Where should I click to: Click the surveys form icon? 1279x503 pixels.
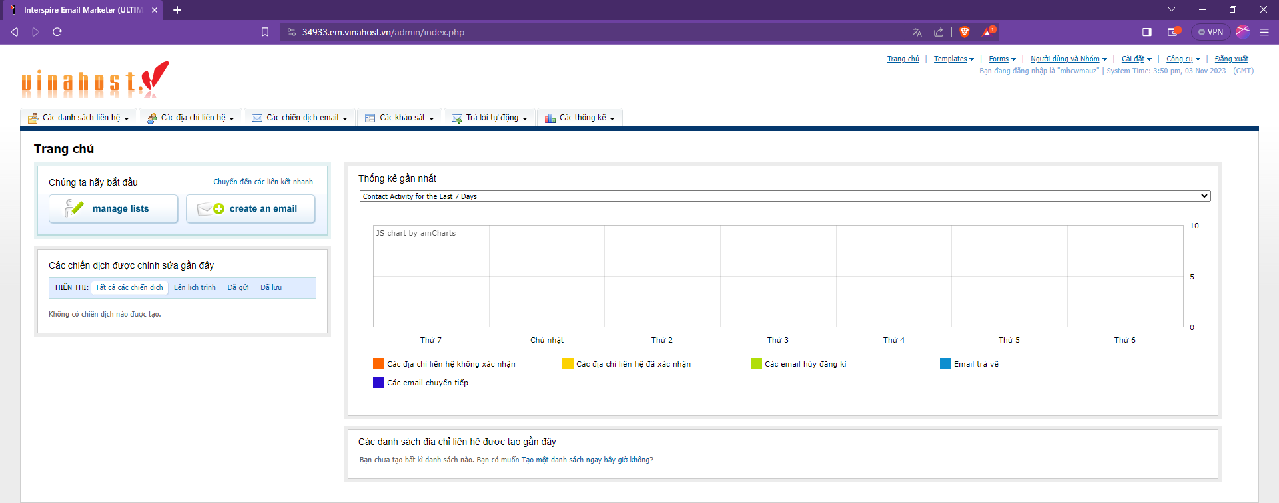pos(370,118)
